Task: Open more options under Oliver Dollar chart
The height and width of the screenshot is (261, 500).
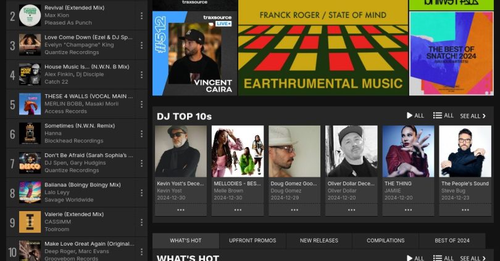Action: point(351,210)
